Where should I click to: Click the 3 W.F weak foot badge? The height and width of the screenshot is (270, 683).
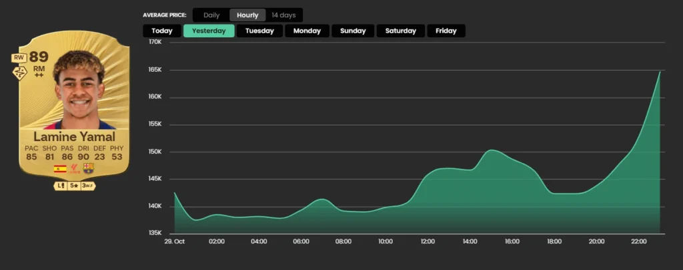pyautogui.click(x=88, y=186)
